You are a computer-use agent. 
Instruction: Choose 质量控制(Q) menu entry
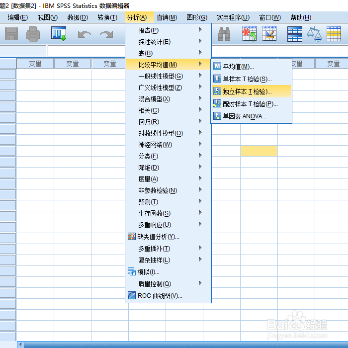[168, 284]
